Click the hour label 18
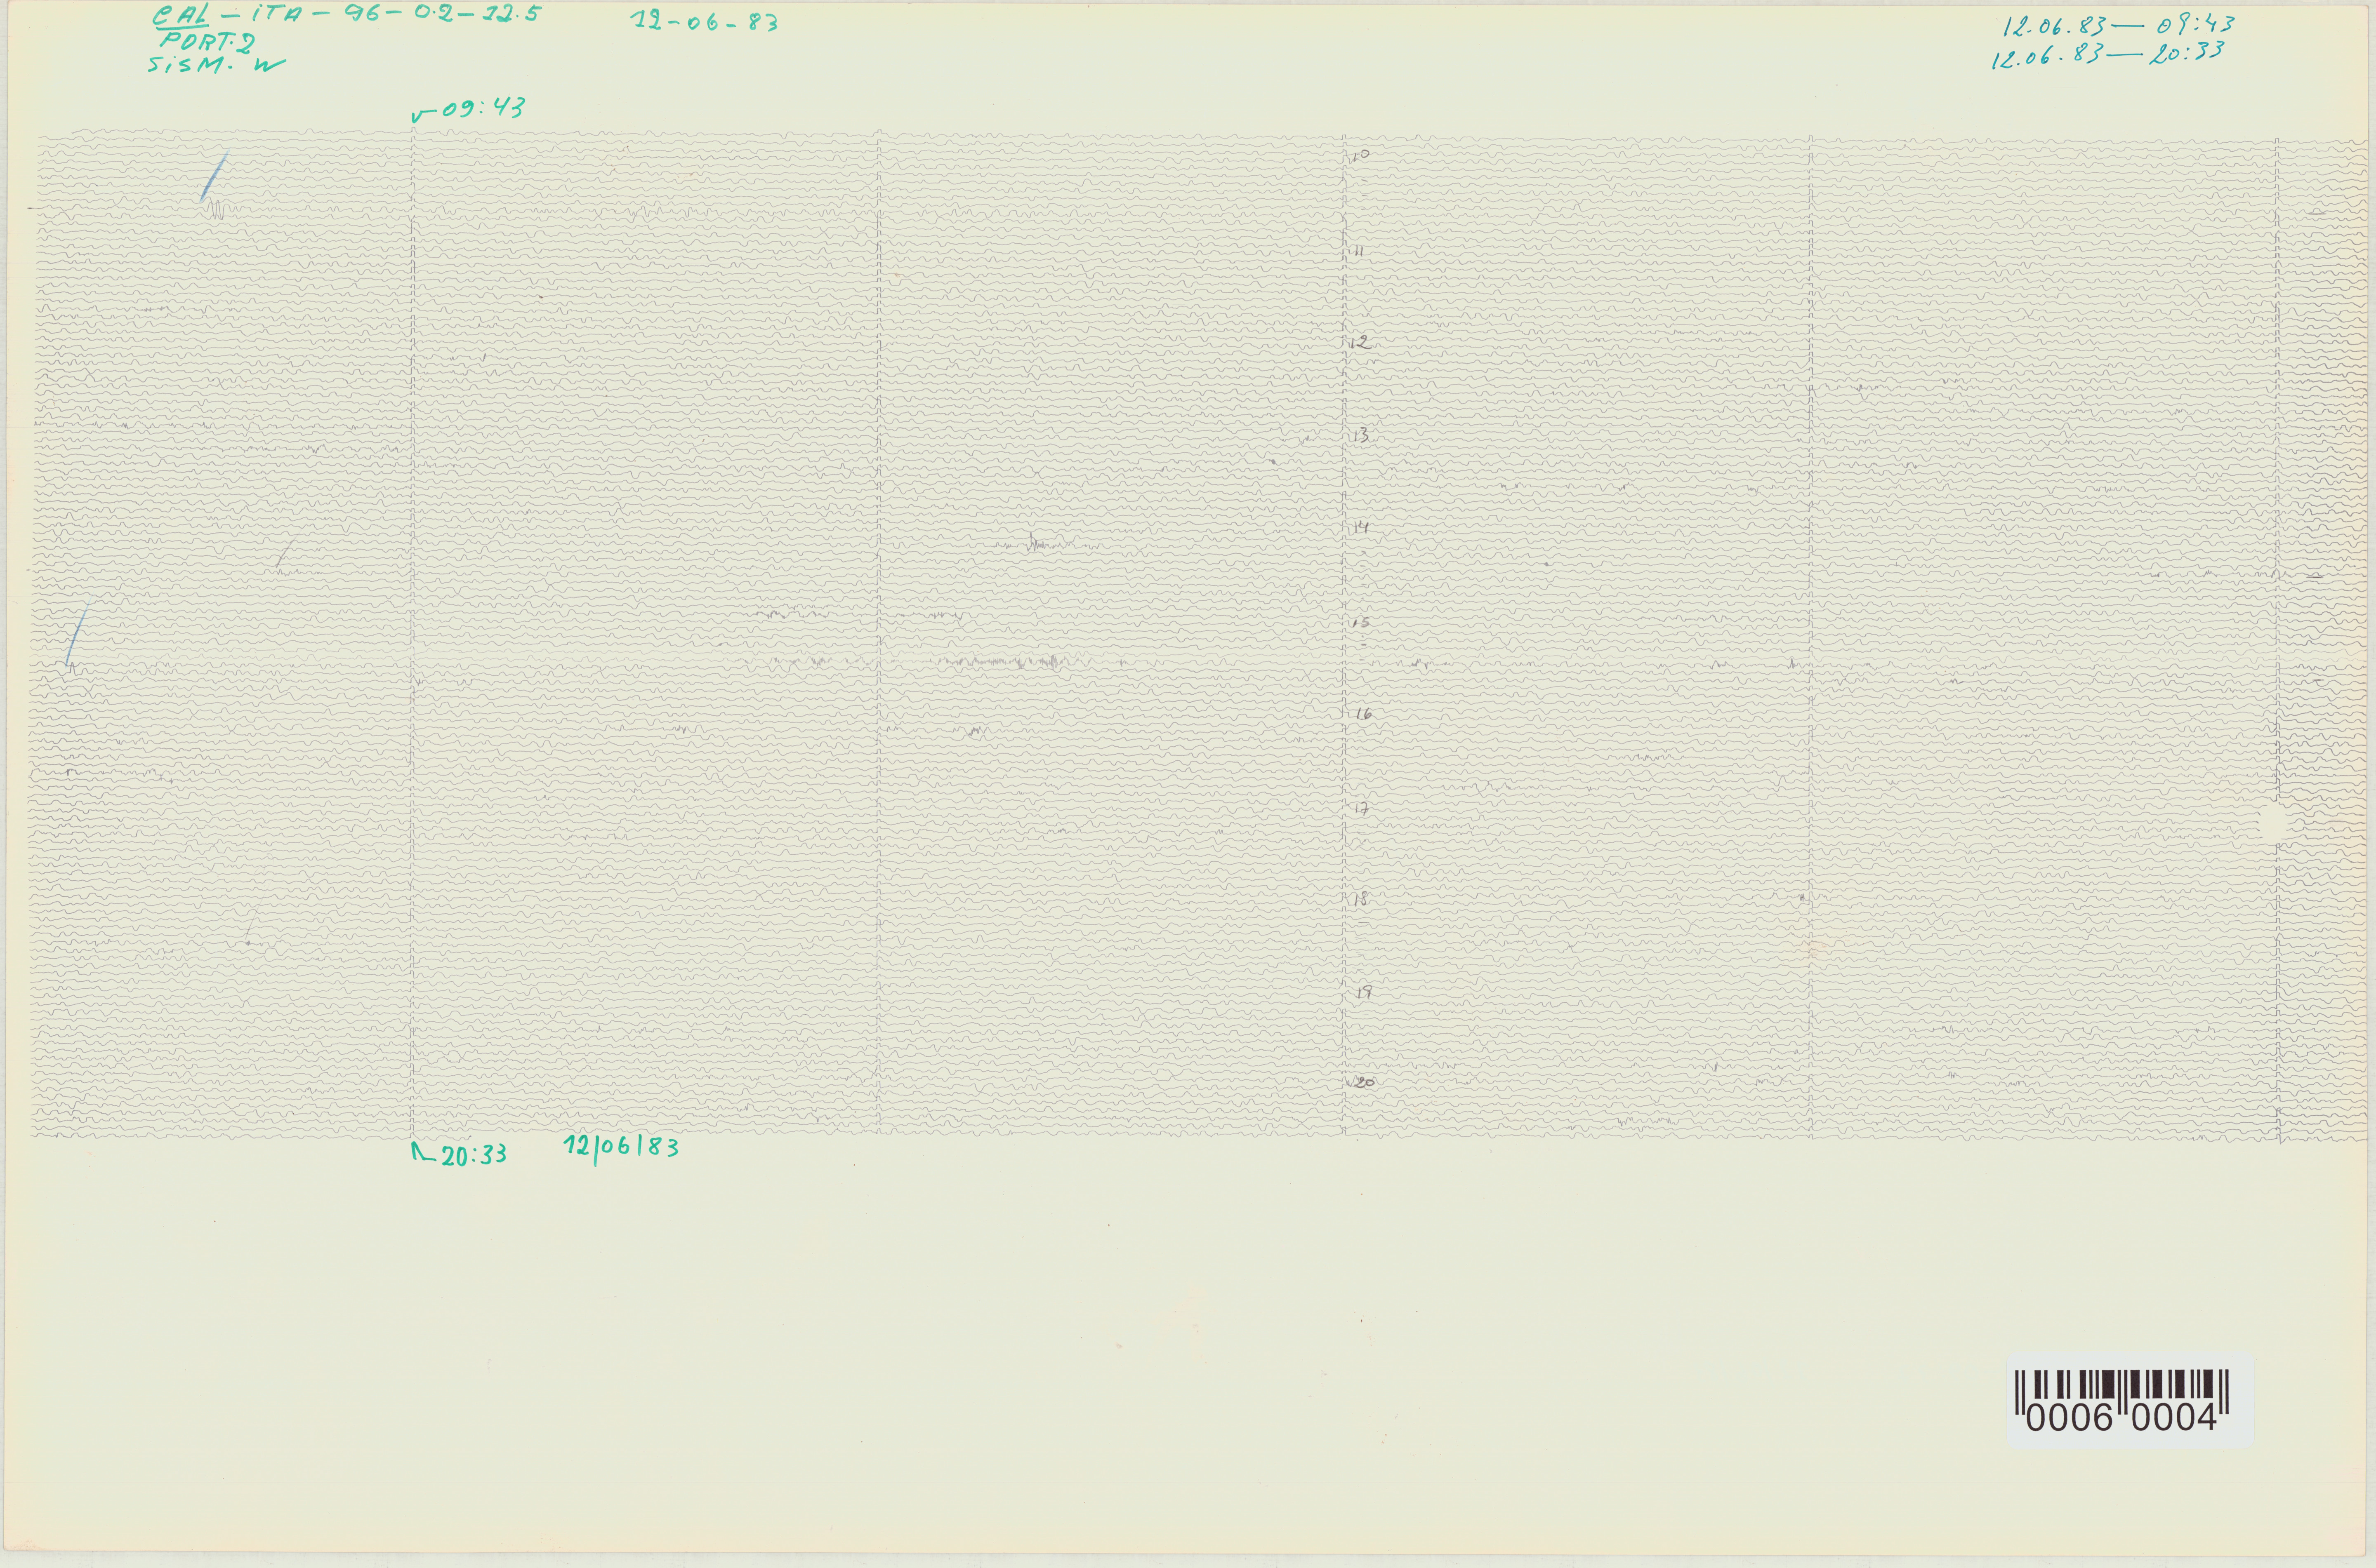 pos(1360,899)
